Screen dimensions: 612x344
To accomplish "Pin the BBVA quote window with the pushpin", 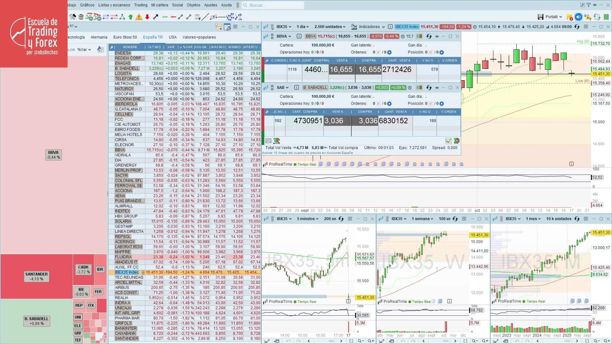I will 436,36.
